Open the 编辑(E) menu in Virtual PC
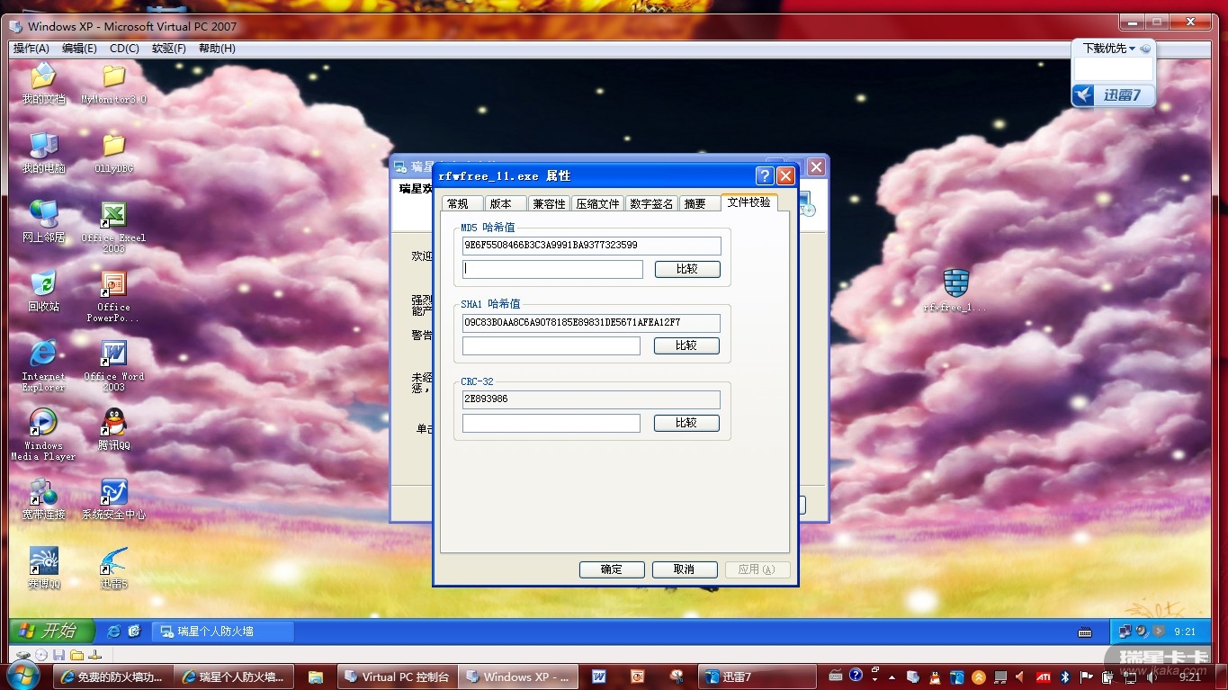The image size is (1228, 690). (x=79, y=49)
